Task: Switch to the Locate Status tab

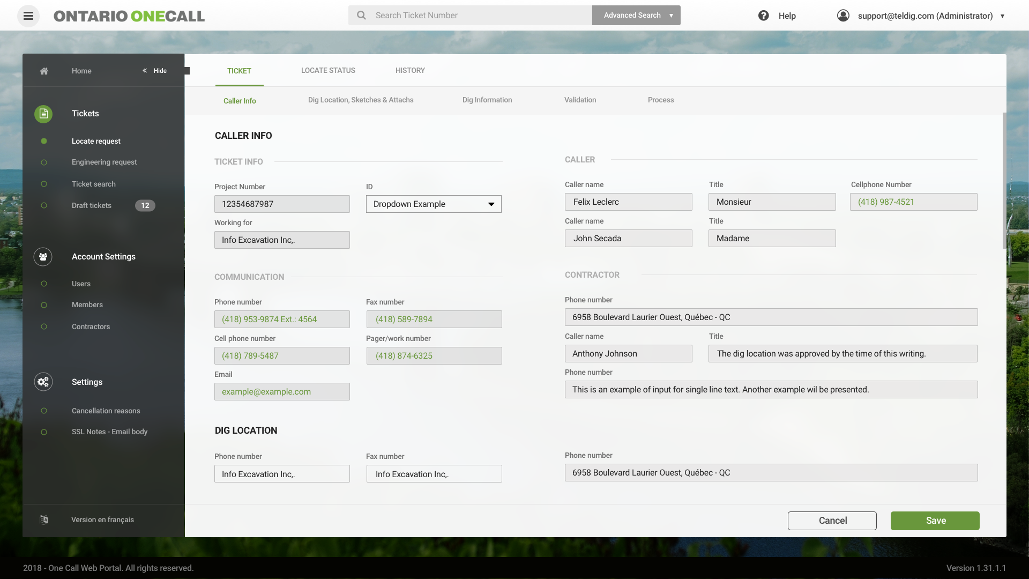Action: pos(328,70)
